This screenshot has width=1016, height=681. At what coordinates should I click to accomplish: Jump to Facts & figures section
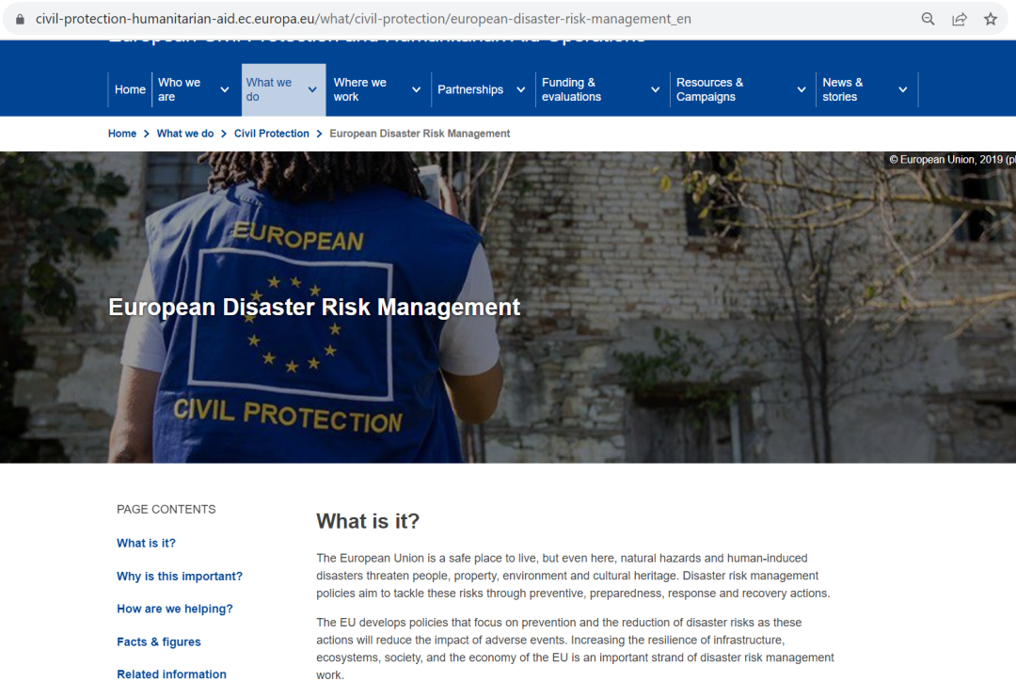[159, 641]
